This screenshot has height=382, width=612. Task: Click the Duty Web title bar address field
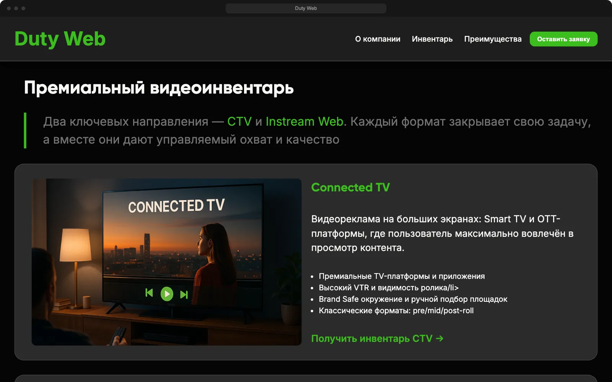pos(306,8)
